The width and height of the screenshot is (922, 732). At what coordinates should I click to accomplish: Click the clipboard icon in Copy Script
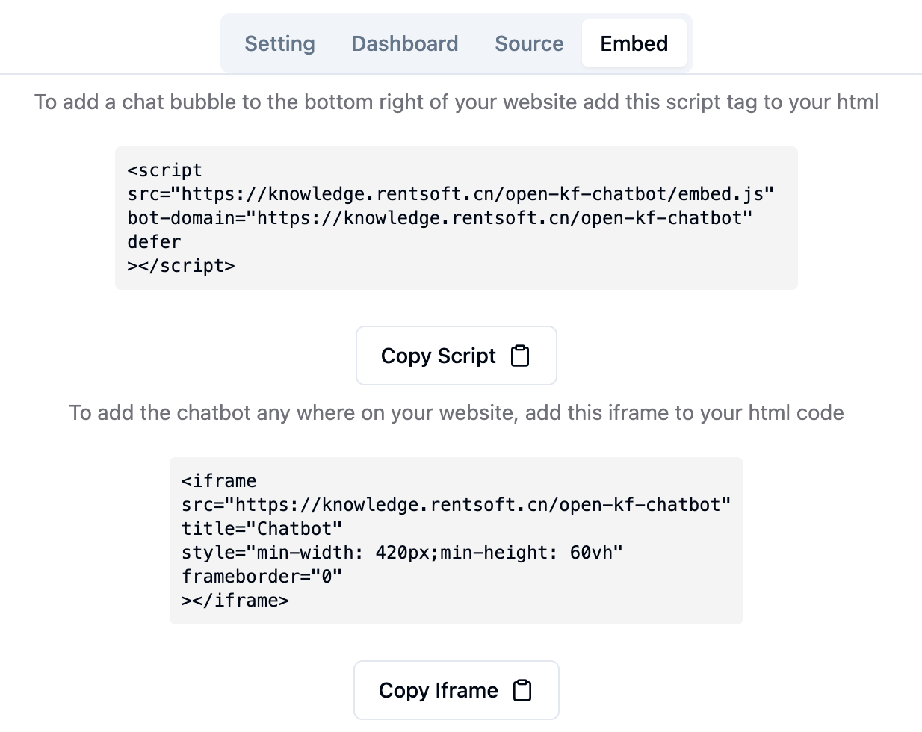[x=520, y=356]
